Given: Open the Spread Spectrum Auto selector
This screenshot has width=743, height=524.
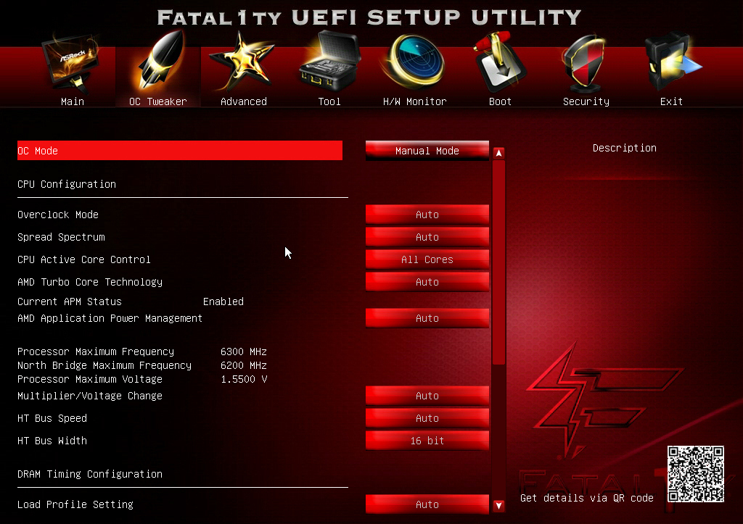Looking at the screenshot, I should [x=427, y=237].
